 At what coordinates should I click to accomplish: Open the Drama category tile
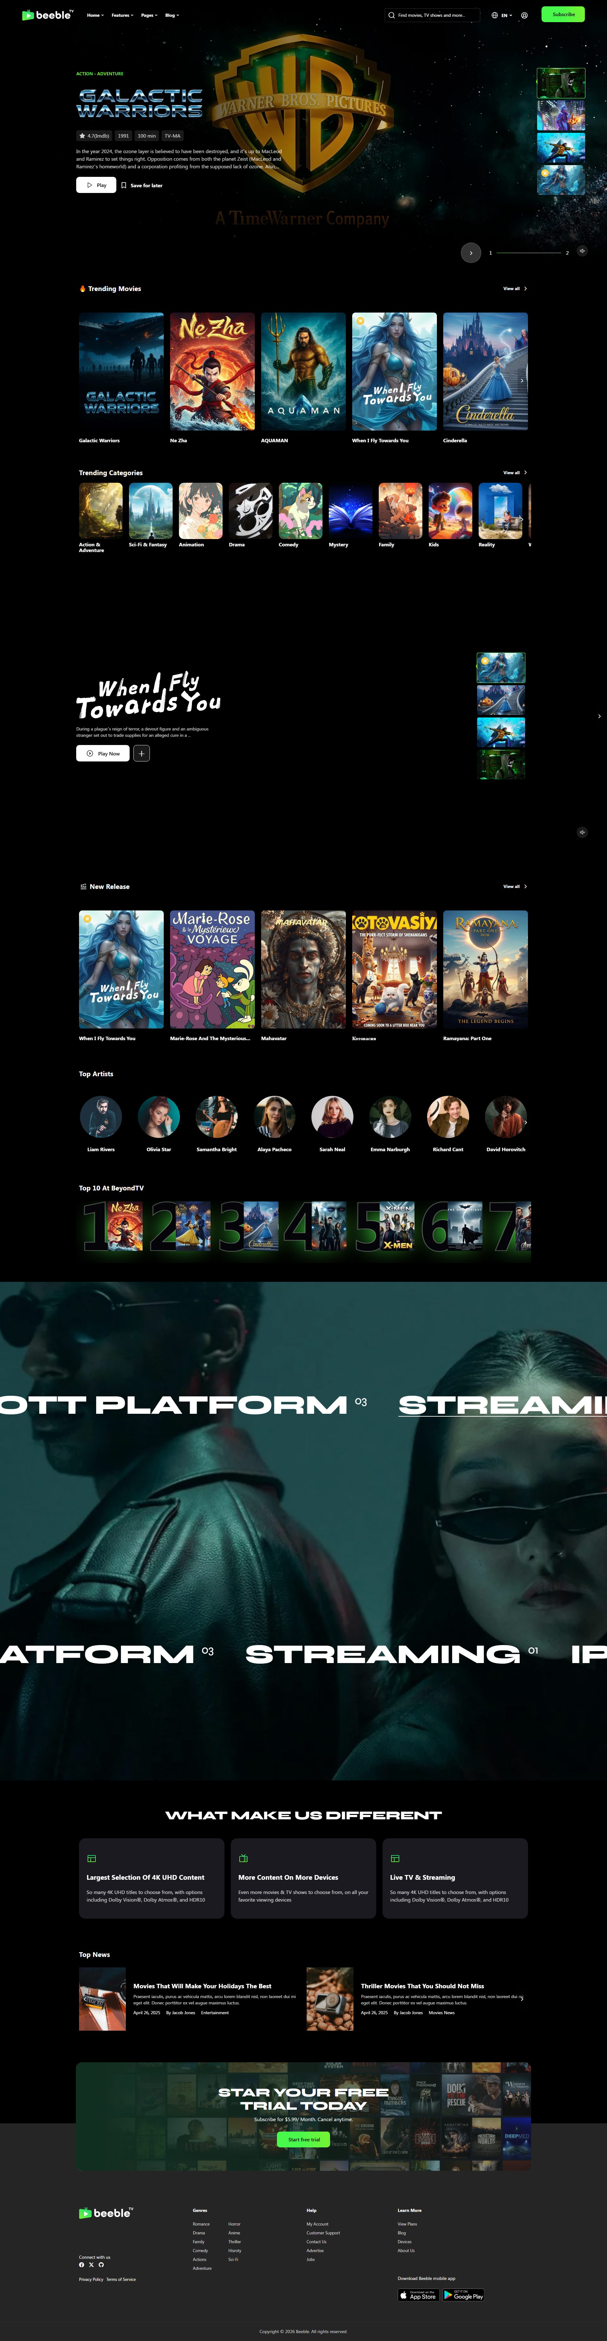coord(251,511)
